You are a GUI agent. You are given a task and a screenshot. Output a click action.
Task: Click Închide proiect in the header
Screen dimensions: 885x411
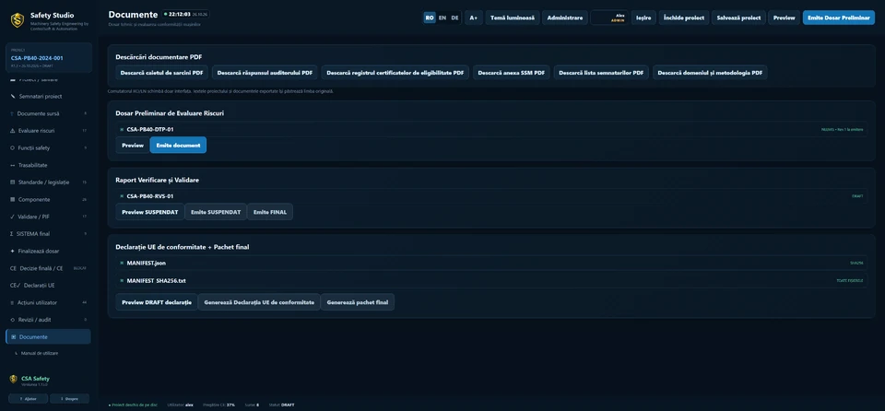pos(683,18)
